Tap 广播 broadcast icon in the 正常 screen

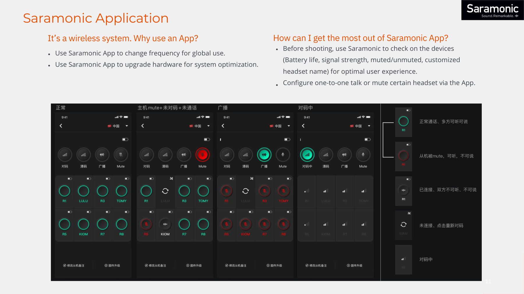[x=102, y=155]
